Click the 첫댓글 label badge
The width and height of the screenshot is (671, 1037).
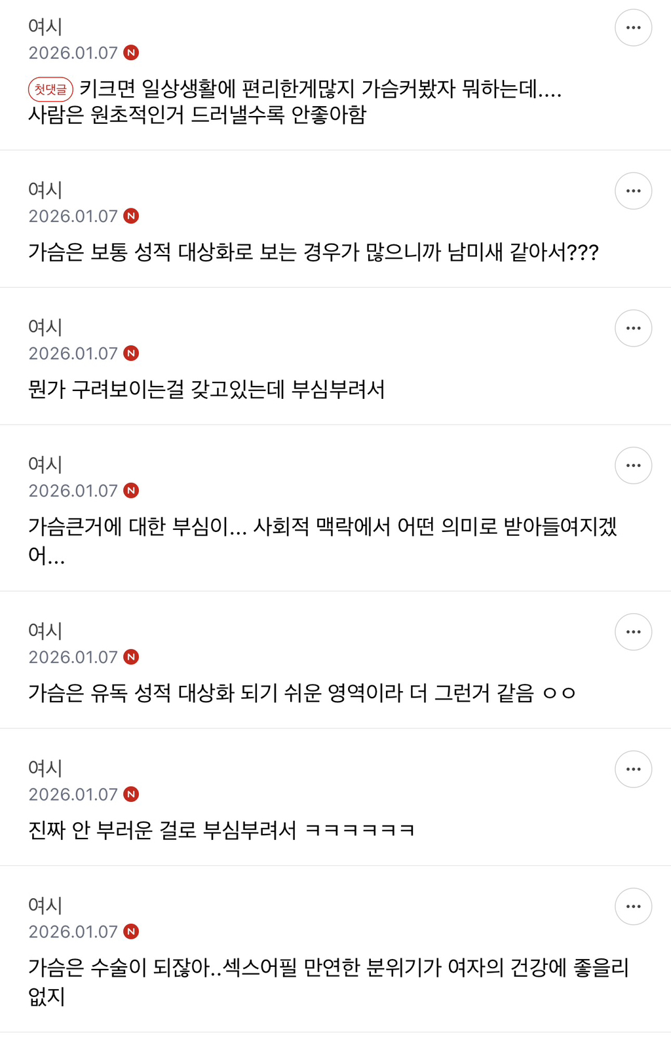pyautogui.click(x=50, y=89)
